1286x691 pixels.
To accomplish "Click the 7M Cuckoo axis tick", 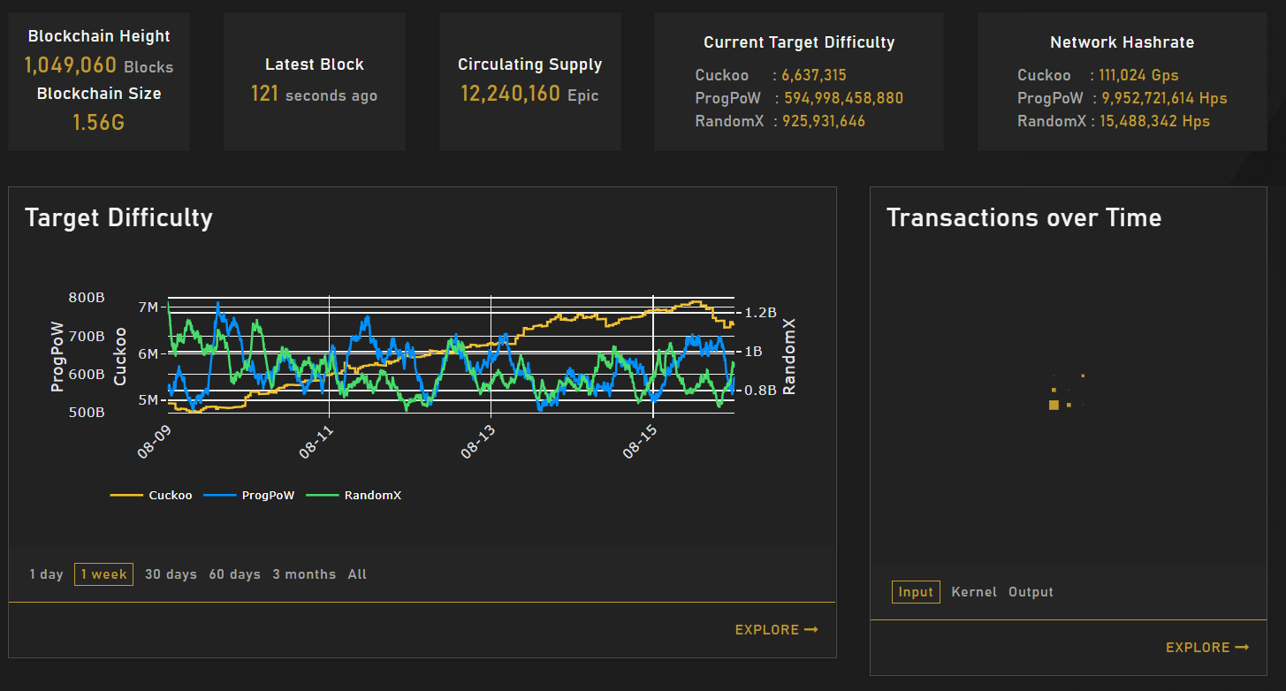I will [x=148, y=308].
